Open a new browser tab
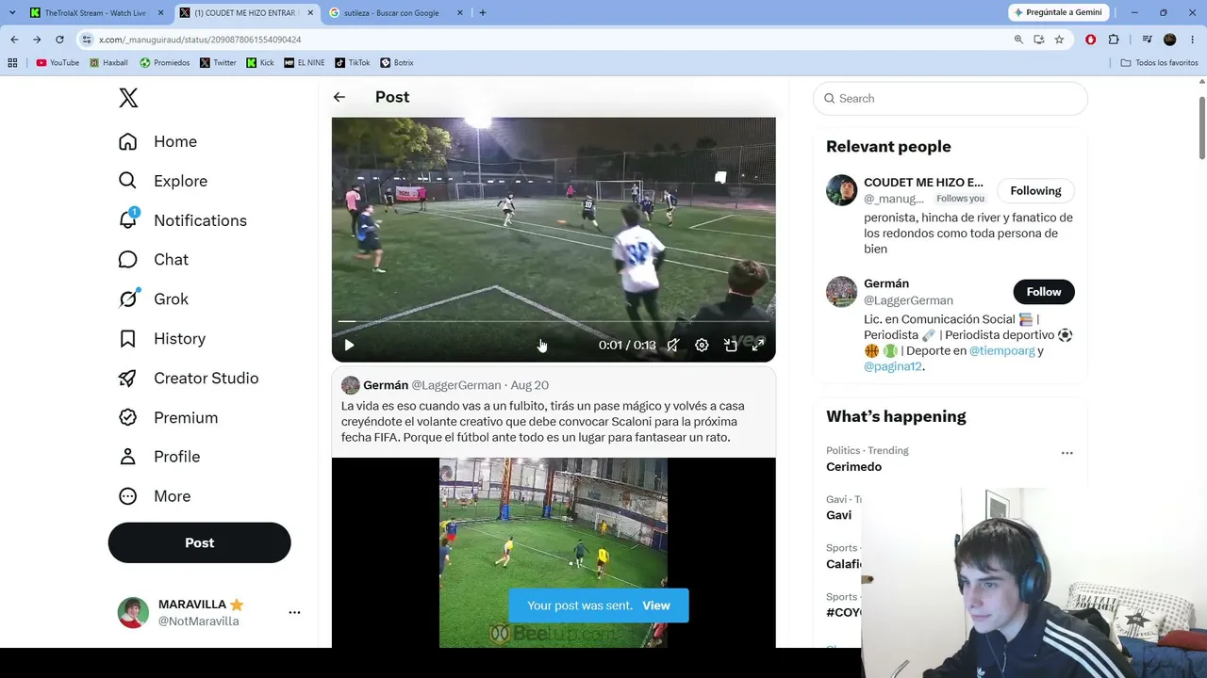Screen dimensions: 1207x678 (483, 13)
